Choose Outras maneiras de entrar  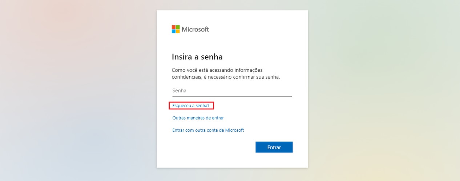(x=198, y=118)
